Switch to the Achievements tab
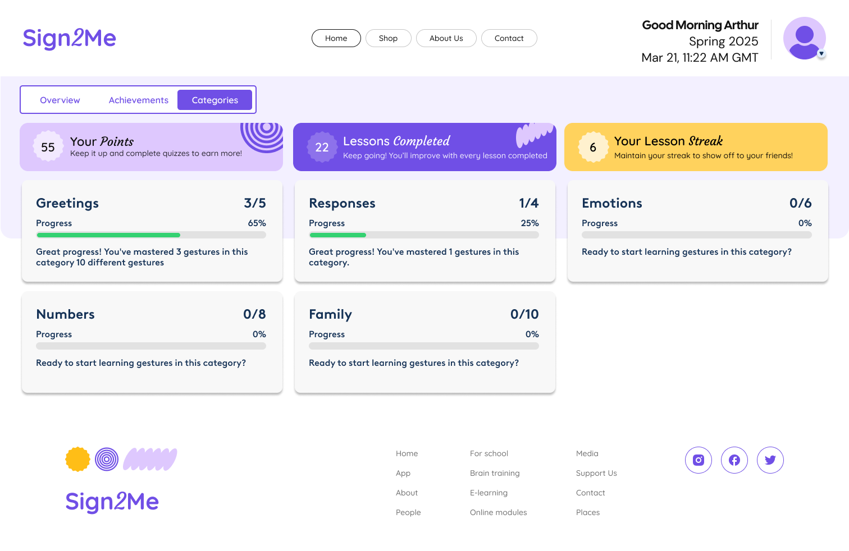 tap(139, 100)
